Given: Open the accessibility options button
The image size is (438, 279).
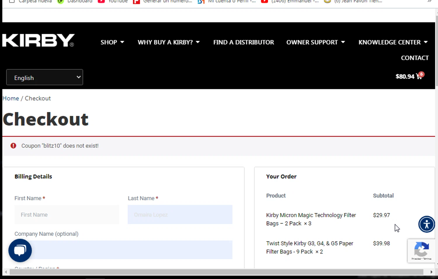Looking at the screenshot, I should pos(427,224).
